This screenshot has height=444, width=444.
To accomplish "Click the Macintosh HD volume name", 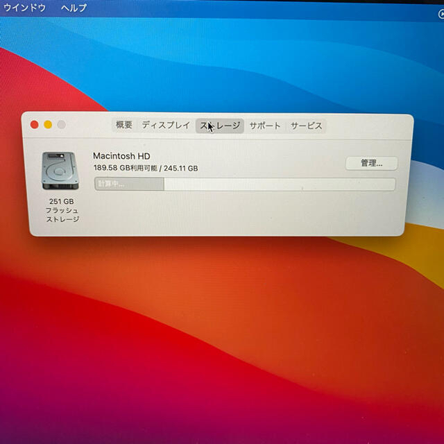I will click(x=121, y=155).
